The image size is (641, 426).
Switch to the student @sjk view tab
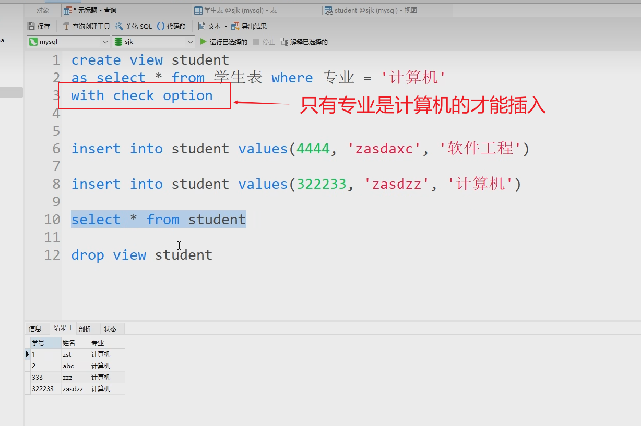pos(371,10)
